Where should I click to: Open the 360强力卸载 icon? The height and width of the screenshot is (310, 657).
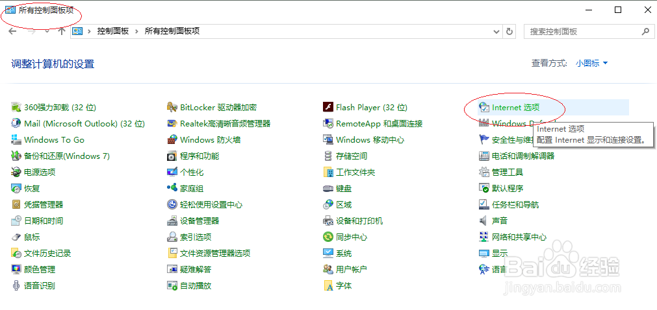point(16,108)
